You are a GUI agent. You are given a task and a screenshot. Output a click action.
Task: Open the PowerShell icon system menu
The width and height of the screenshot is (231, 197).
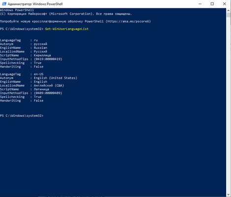coord(4,4)
